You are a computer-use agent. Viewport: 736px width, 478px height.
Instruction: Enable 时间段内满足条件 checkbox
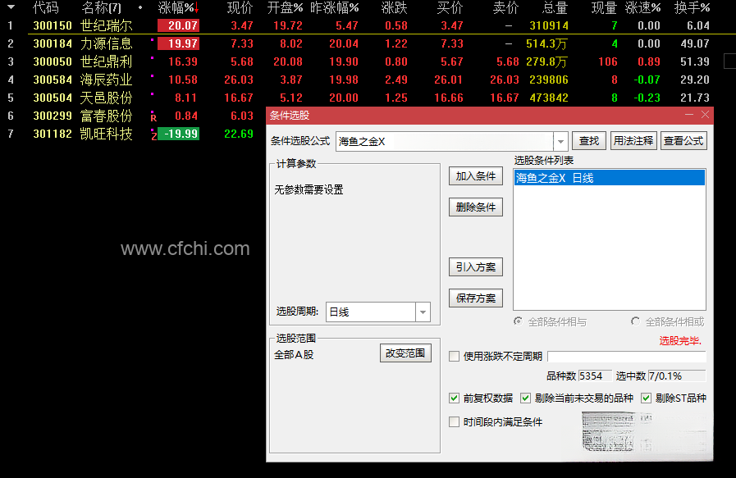click(x=454, y=421)
